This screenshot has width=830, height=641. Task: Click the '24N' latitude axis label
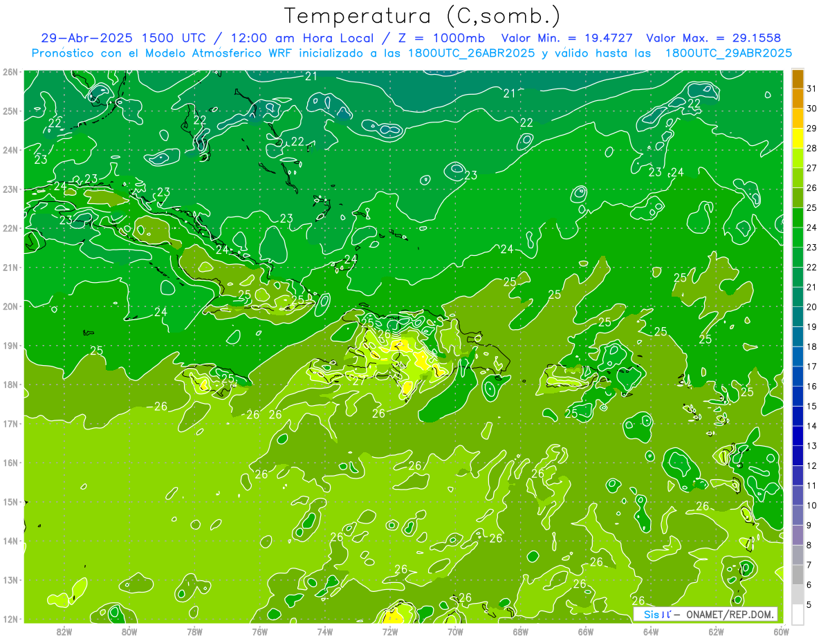(10, 150)
